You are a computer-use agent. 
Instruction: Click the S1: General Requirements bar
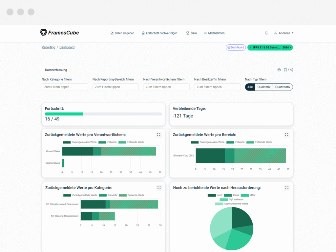click(x=98, y=216)
